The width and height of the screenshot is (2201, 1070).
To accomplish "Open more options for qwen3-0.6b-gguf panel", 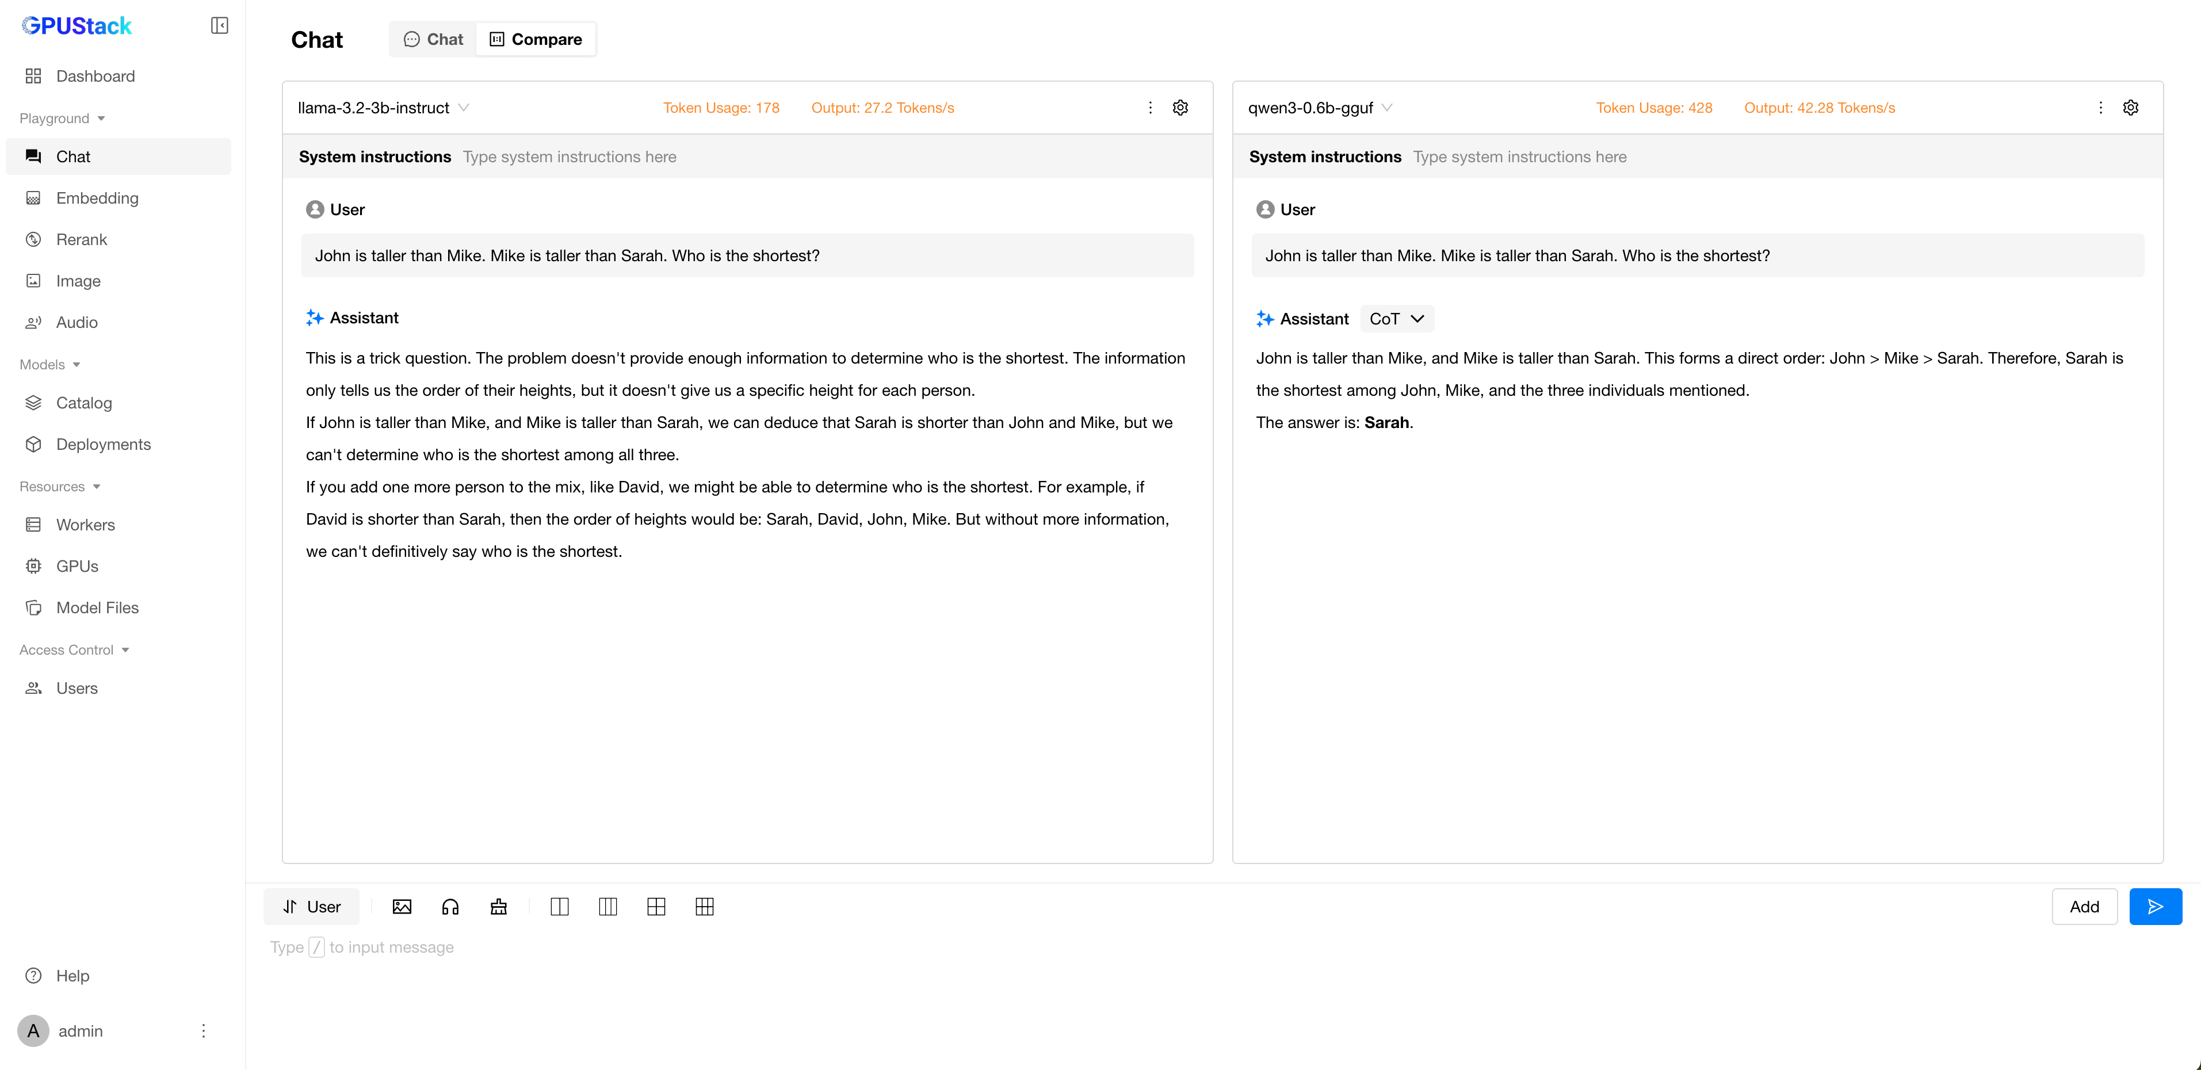I will pos(2100,108).
